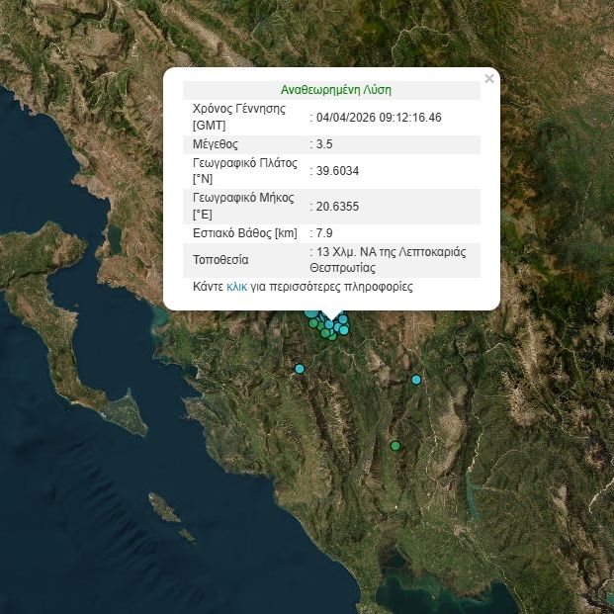This screenshot has height=614, width=614.
Task: Click the 'Εστιακό Βάθος [km]' label
Action: pos(245,233)
